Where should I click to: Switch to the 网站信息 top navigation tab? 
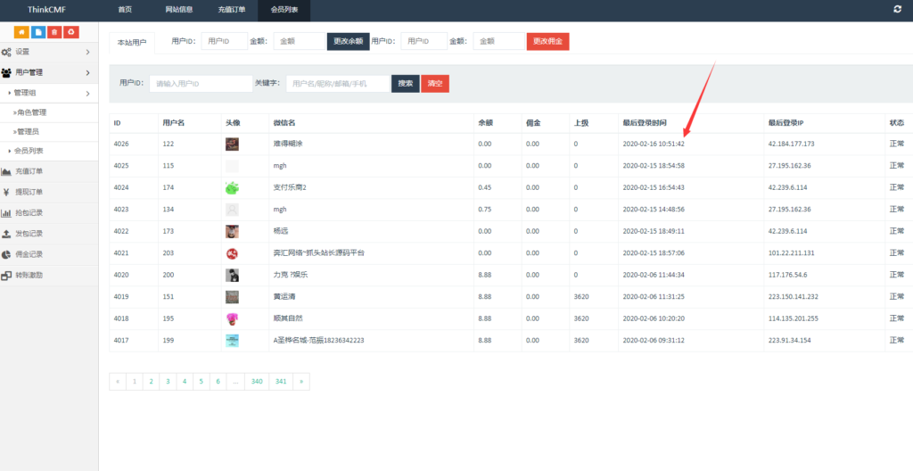point(179,10)
